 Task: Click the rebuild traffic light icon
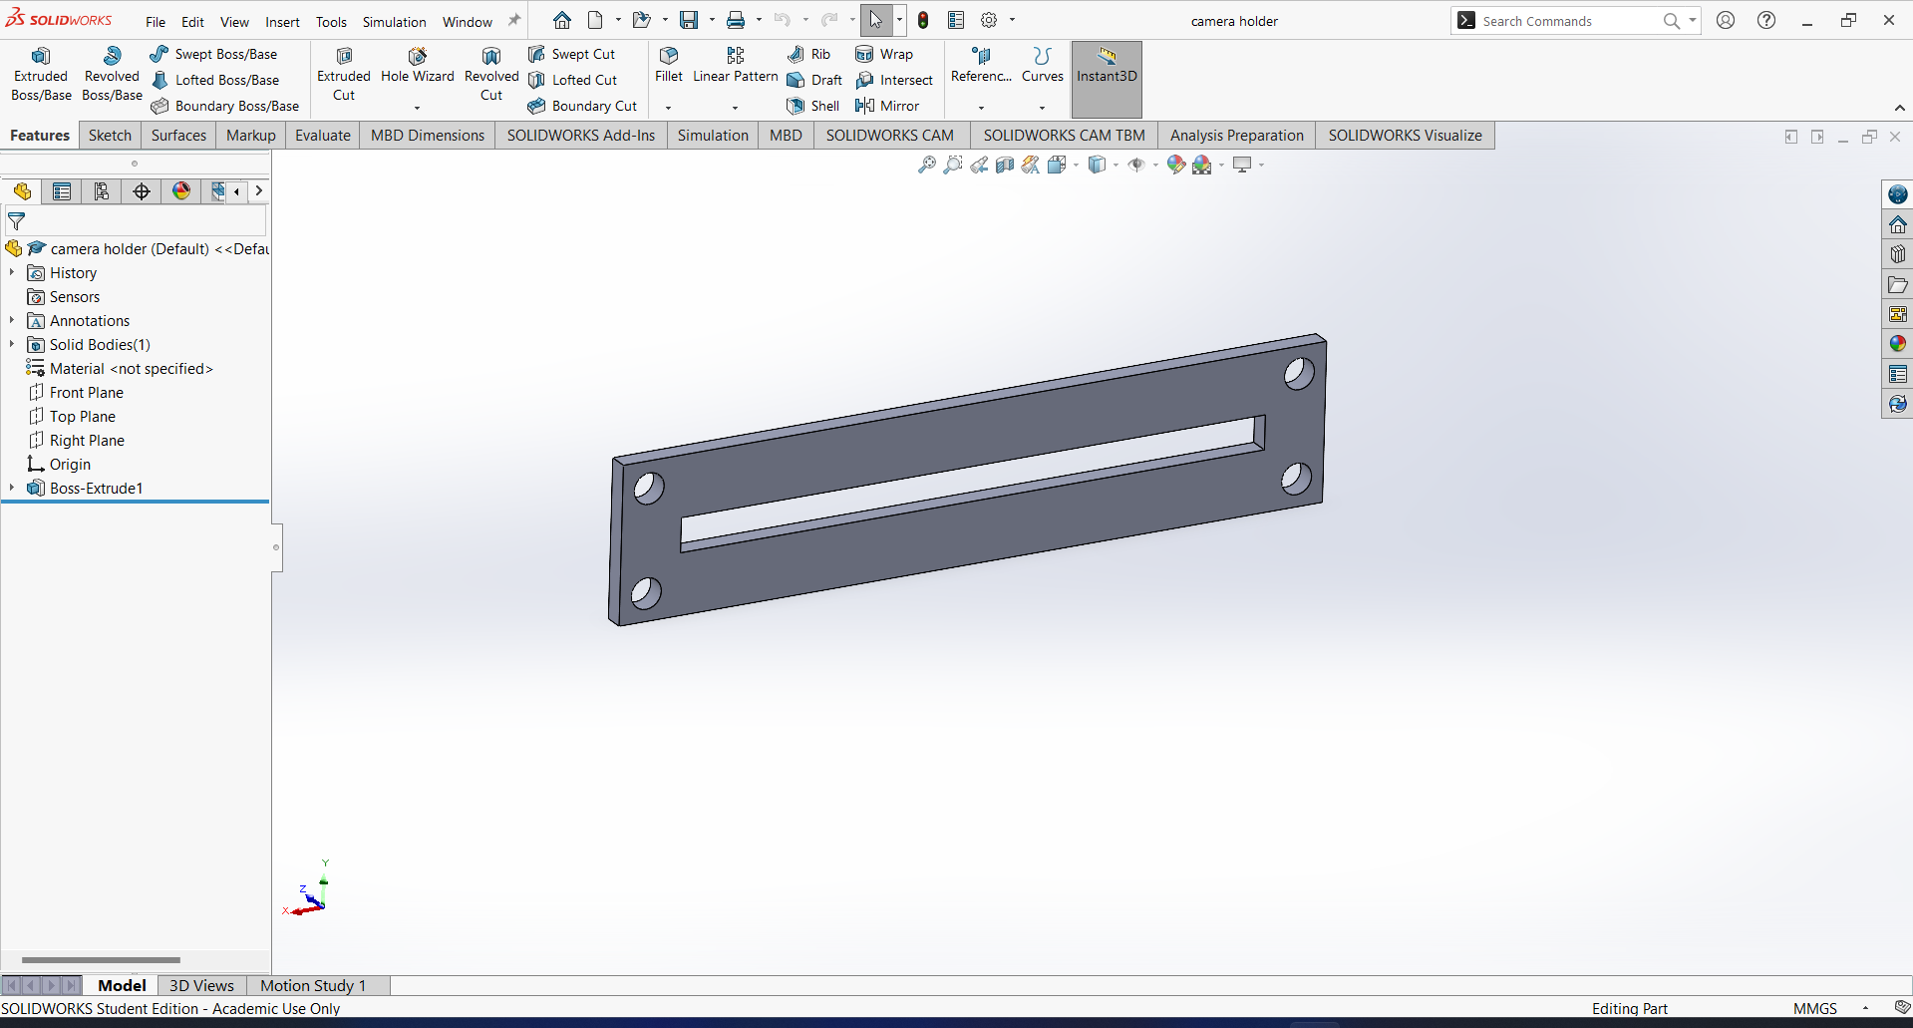(923, 20)
